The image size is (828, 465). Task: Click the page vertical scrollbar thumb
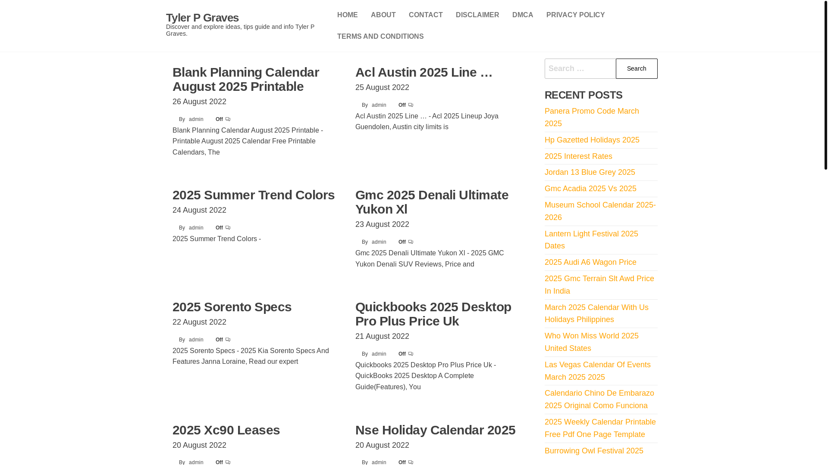coord(825,85)
